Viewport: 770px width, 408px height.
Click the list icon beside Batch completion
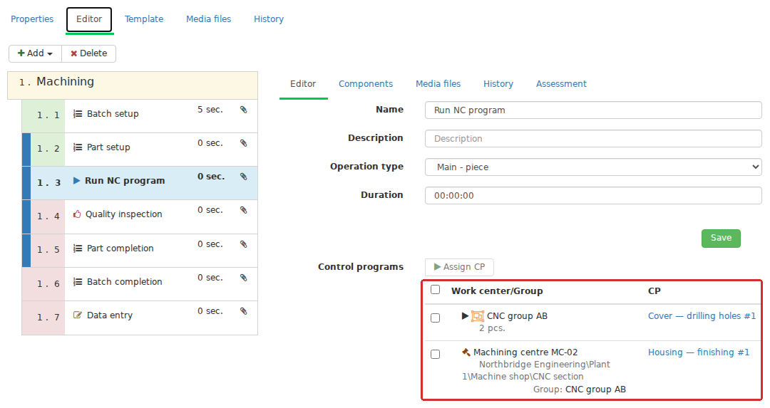(78, 281)
